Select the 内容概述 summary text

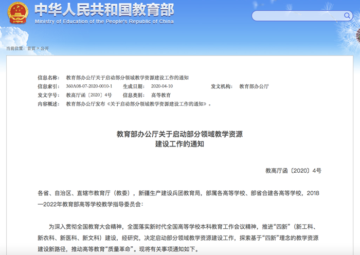tap(138, 104)
